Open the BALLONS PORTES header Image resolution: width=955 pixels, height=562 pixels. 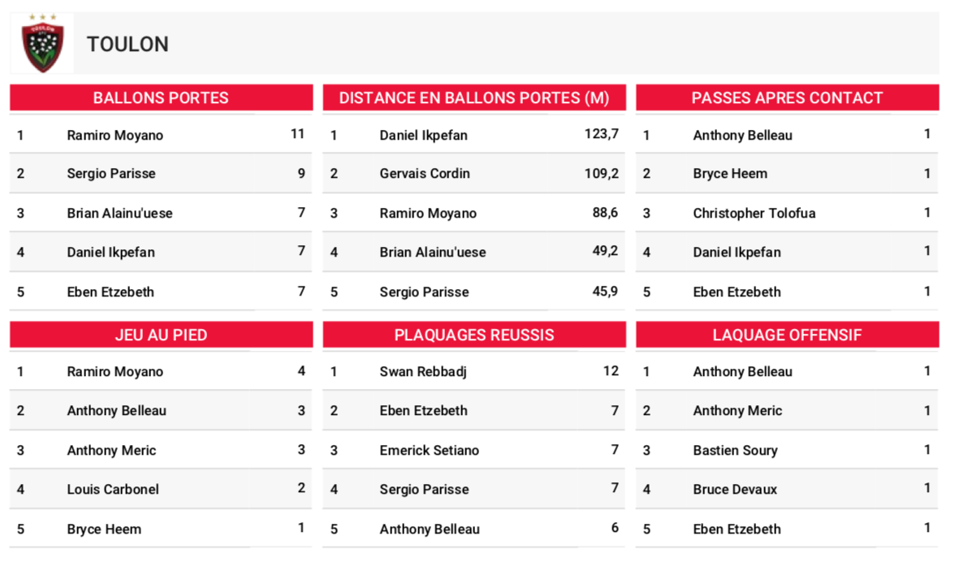coord(161,98)
